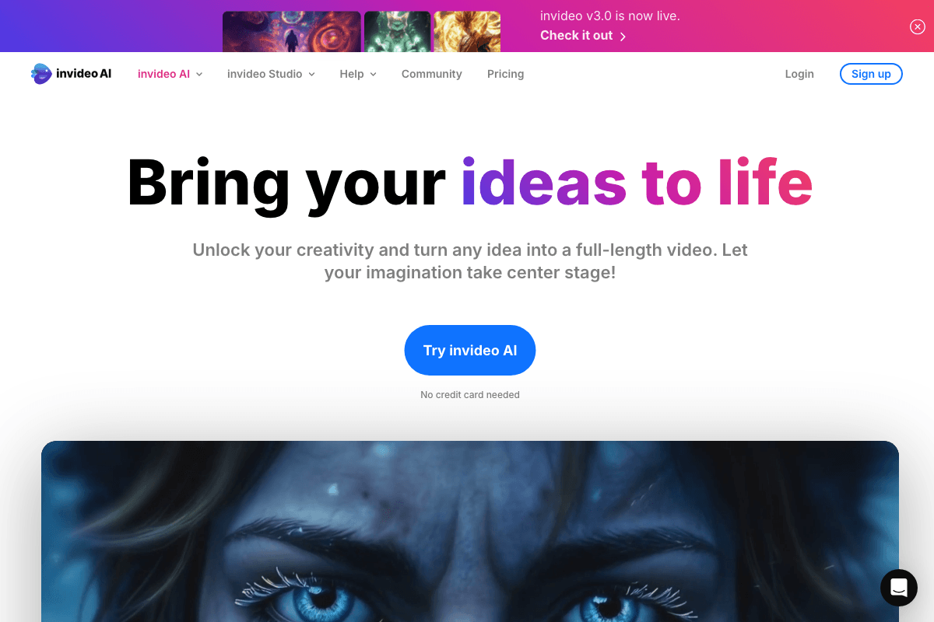The image size is (934, 622).
Task: Click the Try invideo AI button
Action: 470,351
